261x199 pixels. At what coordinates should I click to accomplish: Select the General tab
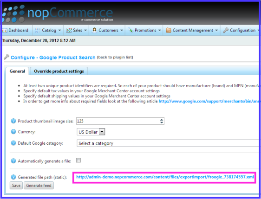[17, 71]
